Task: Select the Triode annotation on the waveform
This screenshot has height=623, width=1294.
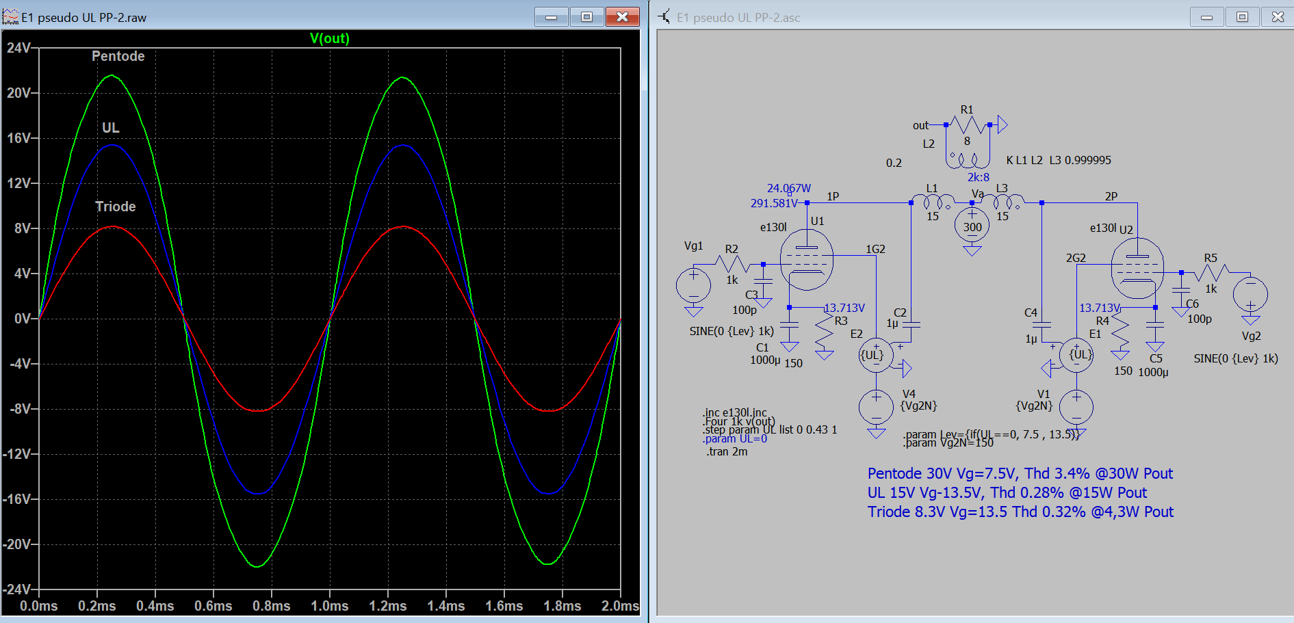Action: [x=116, y=207]
